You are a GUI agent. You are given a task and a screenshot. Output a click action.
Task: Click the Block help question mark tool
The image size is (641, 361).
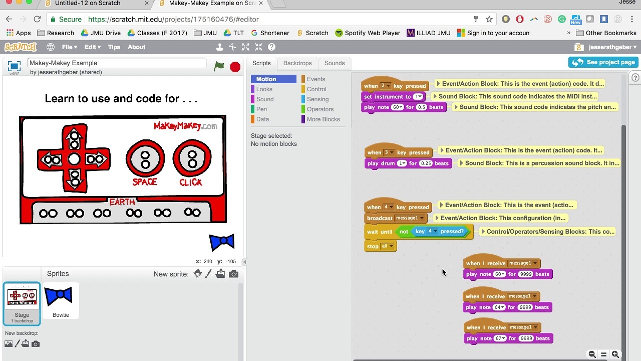point(271,47)
